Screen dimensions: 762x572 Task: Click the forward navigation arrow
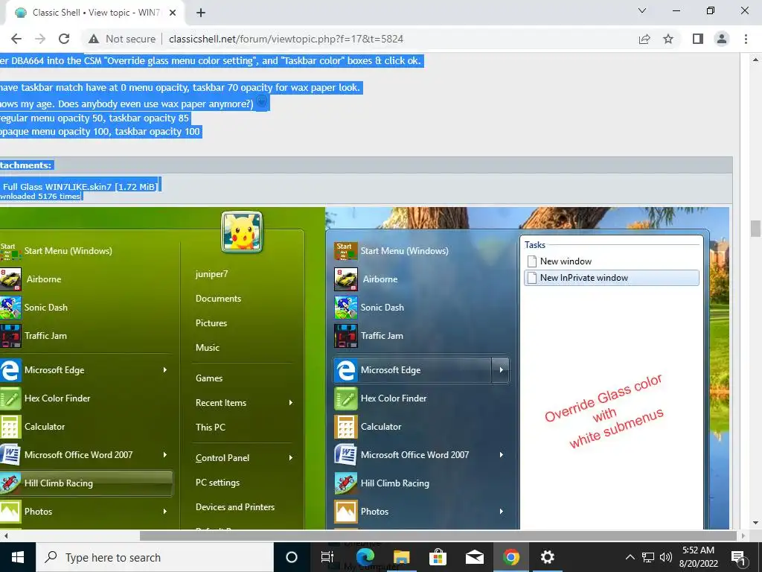(40, 39)
